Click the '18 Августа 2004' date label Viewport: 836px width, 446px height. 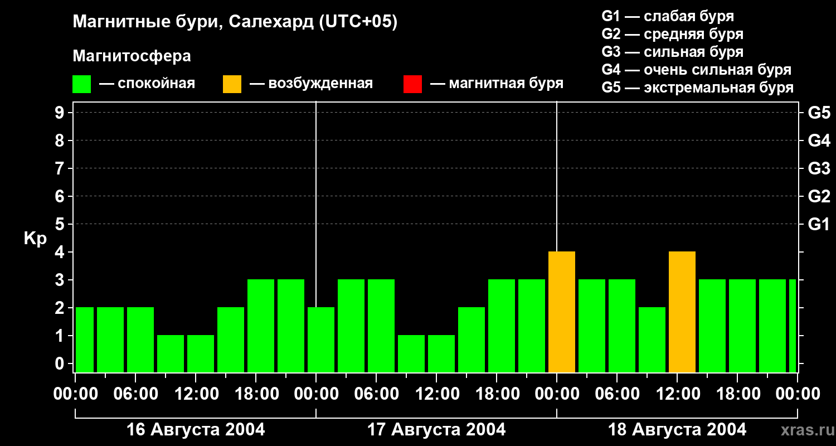(677, 430)
